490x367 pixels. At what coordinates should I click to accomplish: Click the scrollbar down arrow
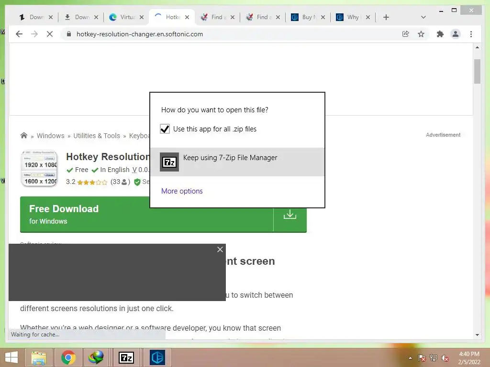pos(477,335)
